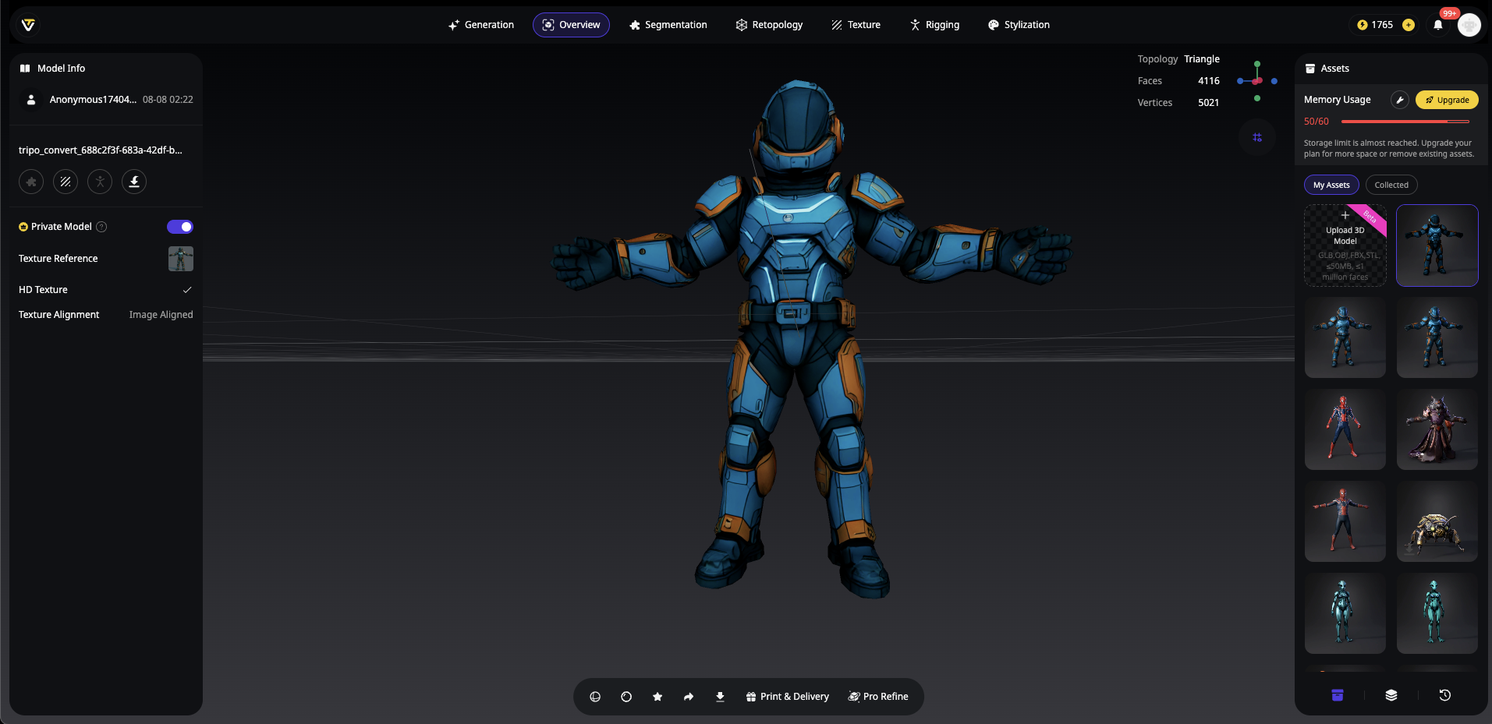Click the red Memory Usage progress bar
The height and width of the screenshot is (724, 1492).
1405,122
